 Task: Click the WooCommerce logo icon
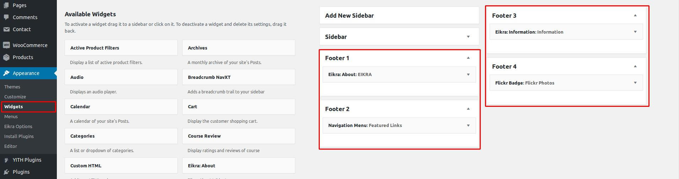pyautogui.click(x=6, y=45)
